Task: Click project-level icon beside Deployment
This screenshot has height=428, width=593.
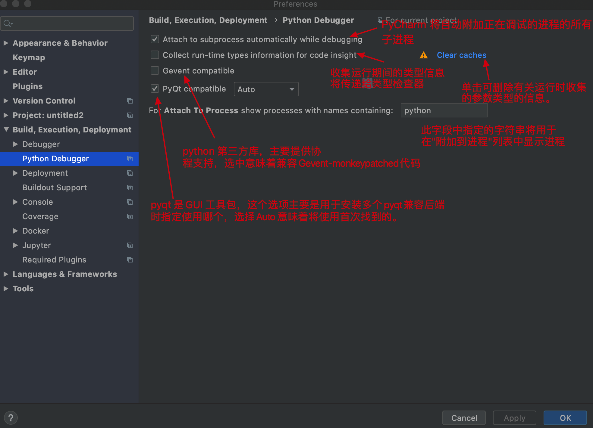Action: coord(130,173)
